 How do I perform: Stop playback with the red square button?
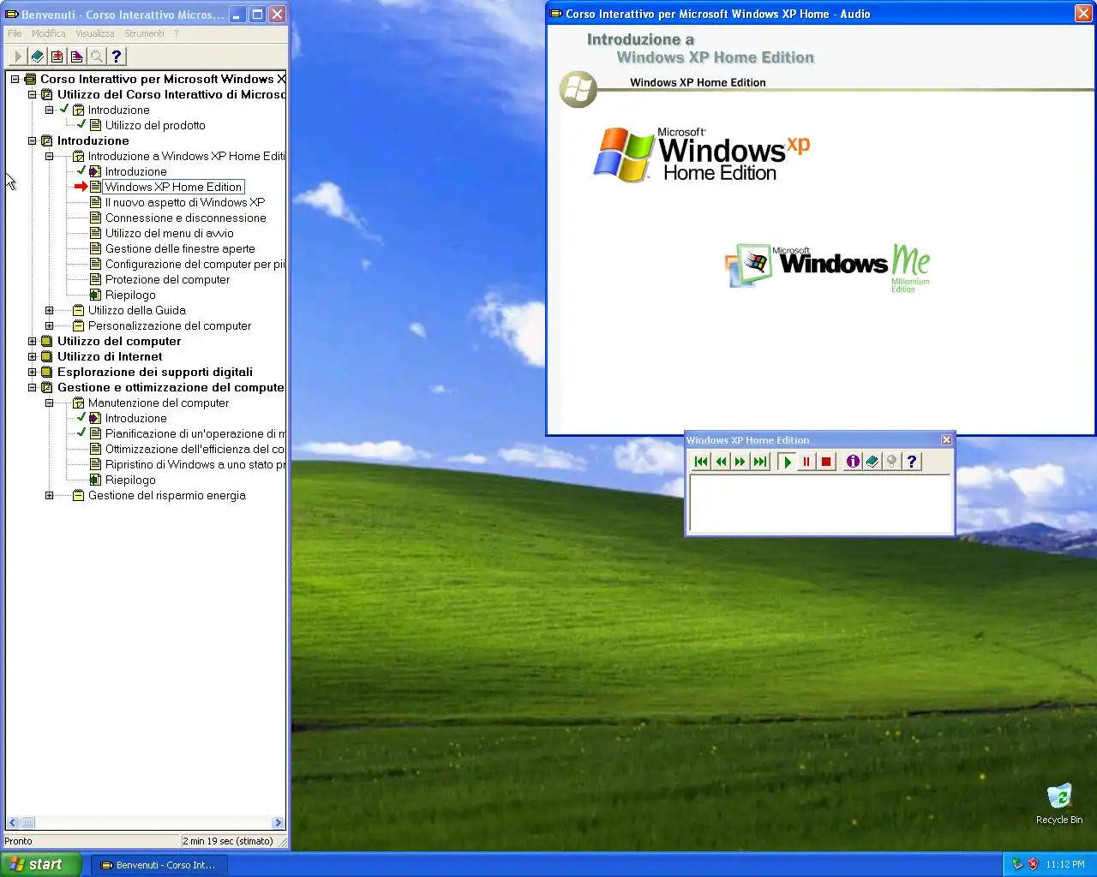(826, 462)
